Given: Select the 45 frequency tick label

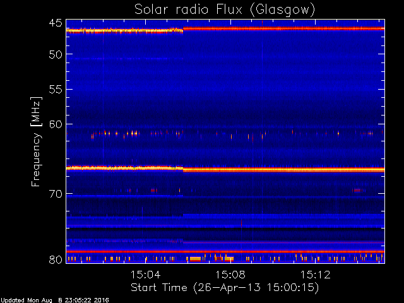Looking at the screenshot, I should (56, 23).
